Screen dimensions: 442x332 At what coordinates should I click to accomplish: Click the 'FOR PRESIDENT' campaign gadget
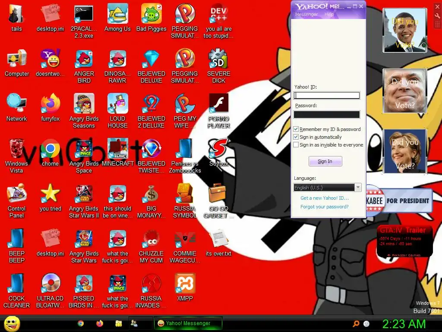(x=399, y=201)
